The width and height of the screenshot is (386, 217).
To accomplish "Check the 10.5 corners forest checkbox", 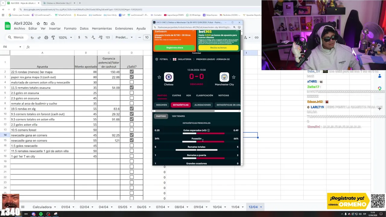I will pyautogui.click(x=131, y=130).
